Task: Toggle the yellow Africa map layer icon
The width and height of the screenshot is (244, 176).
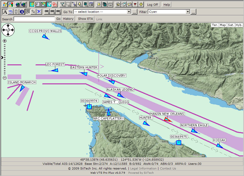Action: [32, 4]
